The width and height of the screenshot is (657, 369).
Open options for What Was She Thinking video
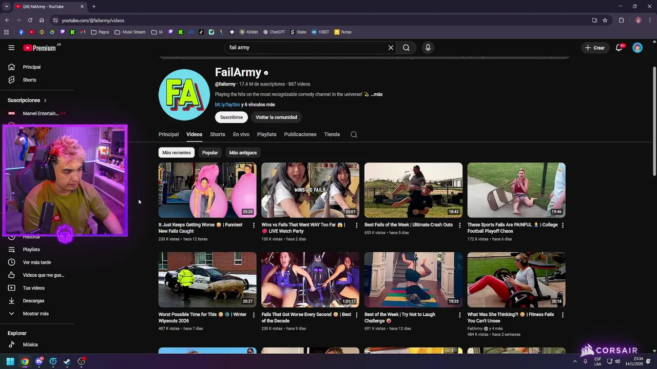(563, 315)
